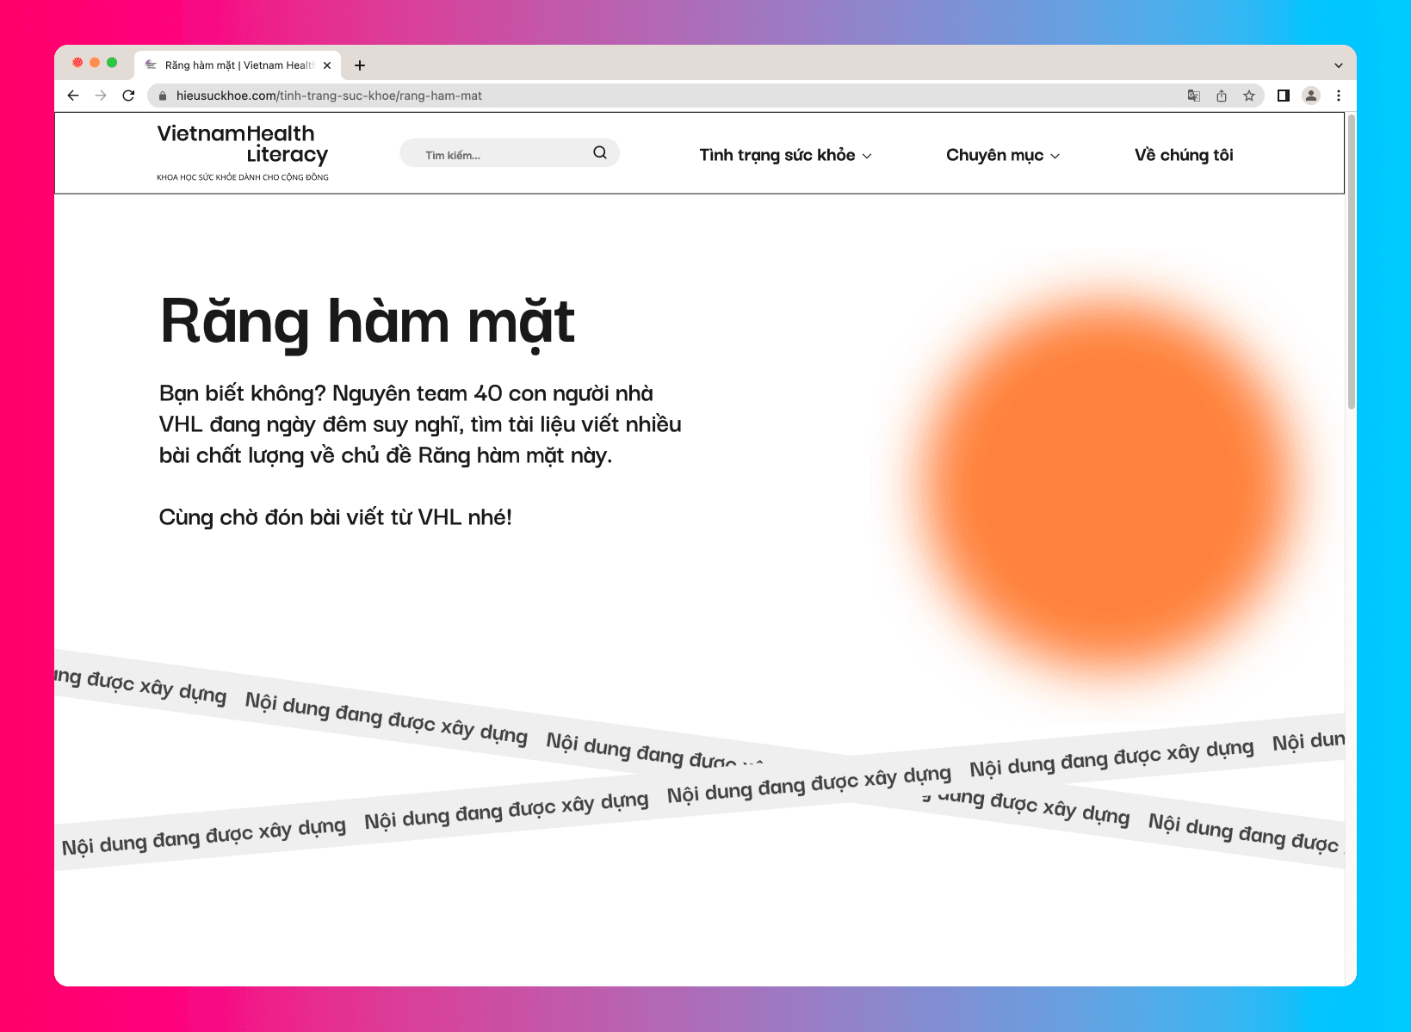Open the Về chúng tôi page
Viewport: 1411px width, 1032px height.
pos(1184,155)
